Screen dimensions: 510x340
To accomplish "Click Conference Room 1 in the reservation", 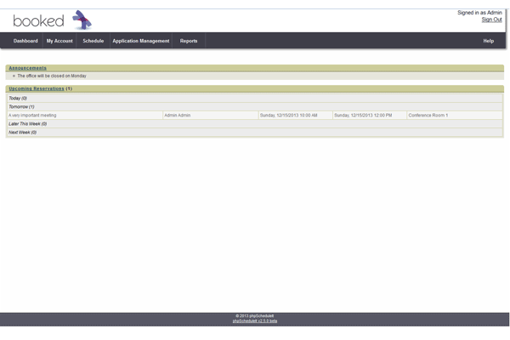I will [x=428, y=115].
